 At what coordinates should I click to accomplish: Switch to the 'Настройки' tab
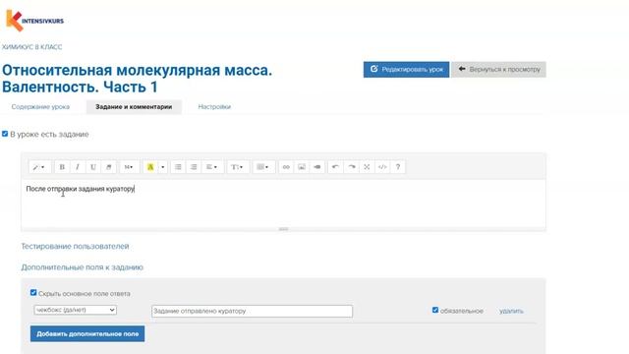point(214,107)
